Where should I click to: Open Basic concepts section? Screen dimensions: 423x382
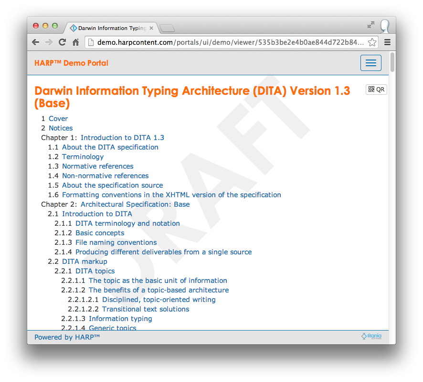pyautogui.click(x=100, y=233)
